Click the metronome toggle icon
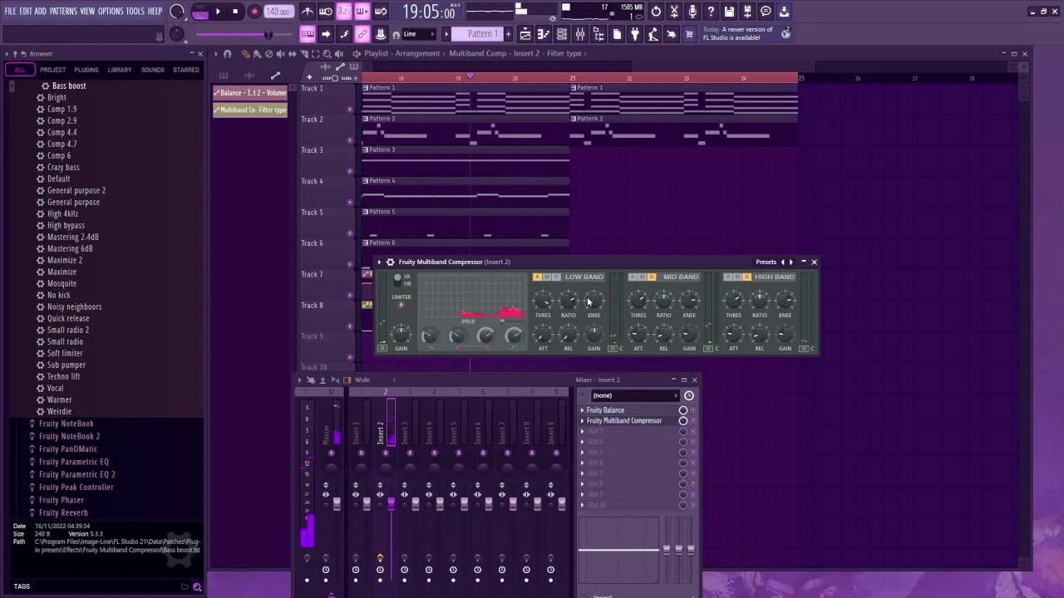1064x598 pixels. pos(308,12)
